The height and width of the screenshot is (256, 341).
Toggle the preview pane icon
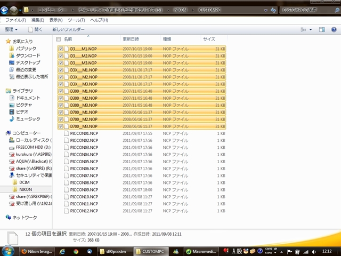tap(323, 29)
